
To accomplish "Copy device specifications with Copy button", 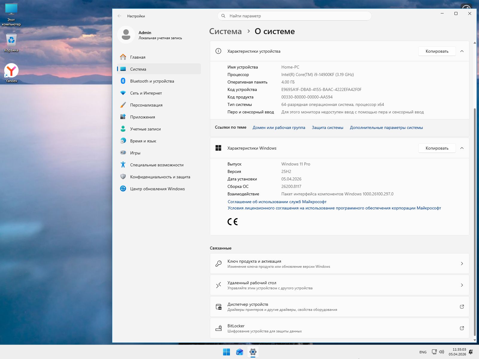I will pos(437,51).
